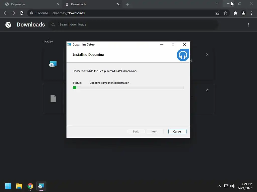257x192 pixels.
Task: Click the Dopamine headphones logo
Action: (183, 55)
